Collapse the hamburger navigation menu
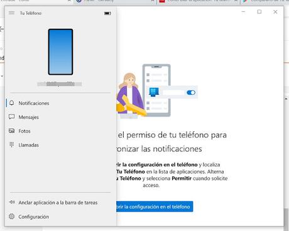This screenshot has width=289, height=231. point(12,13)
